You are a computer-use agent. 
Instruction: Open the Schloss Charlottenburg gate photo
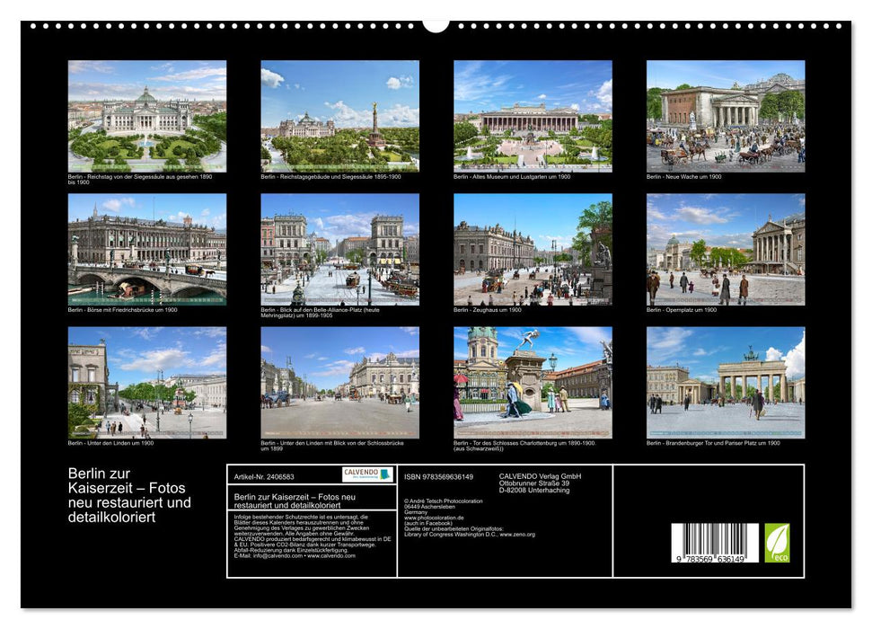(x=533, y=383)
